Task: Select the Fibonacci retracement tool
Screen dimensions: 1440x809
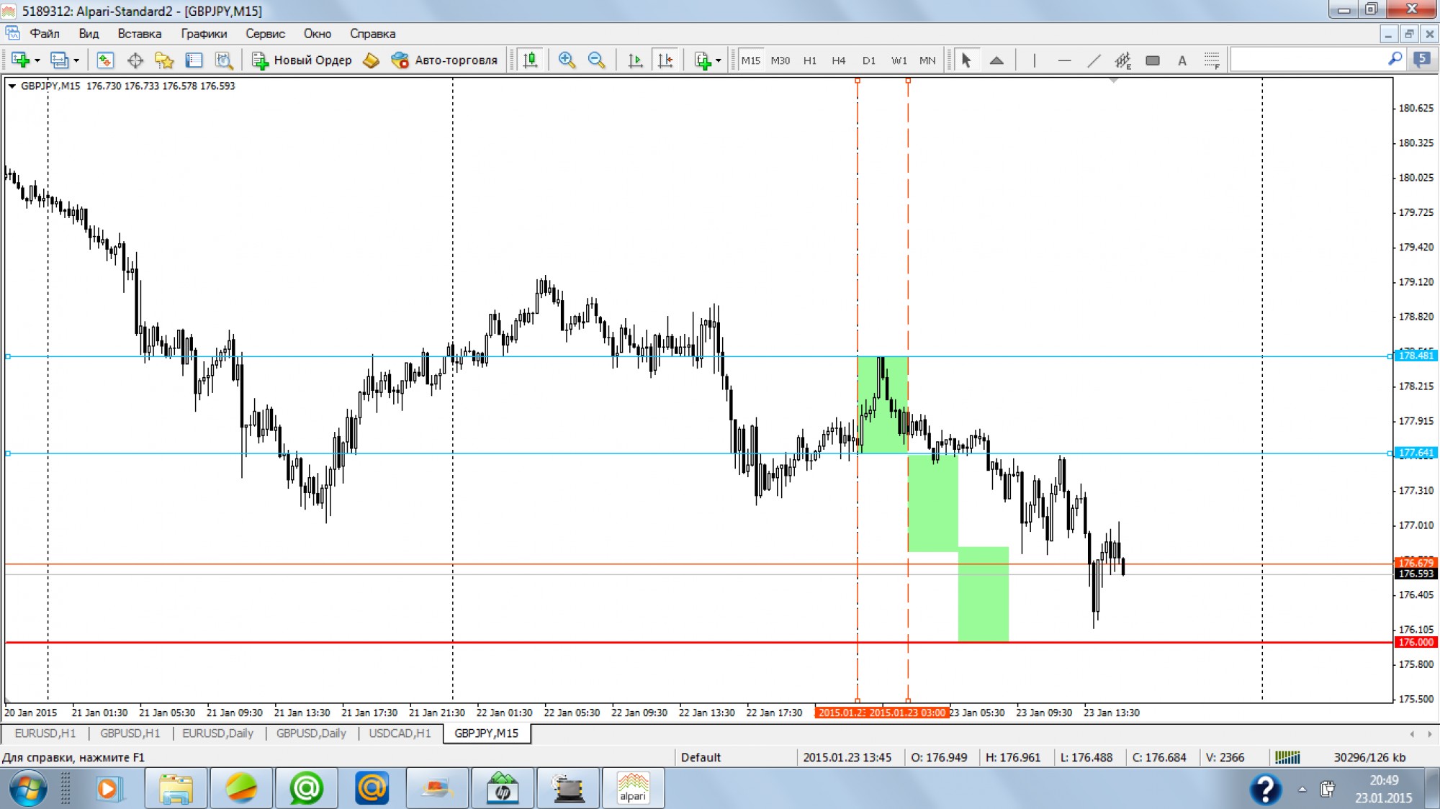Action: 1212,60
